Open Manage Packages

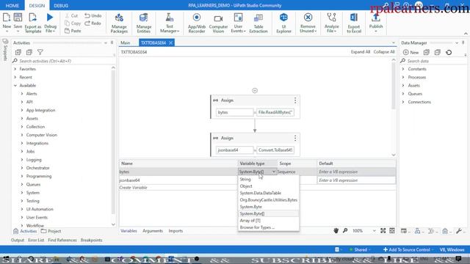pyautogui.click(x=119, y=23)
